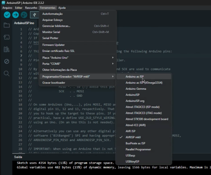211x175 pixels.
Task: Open the Library Manager books icon
Action: (6, 49)
